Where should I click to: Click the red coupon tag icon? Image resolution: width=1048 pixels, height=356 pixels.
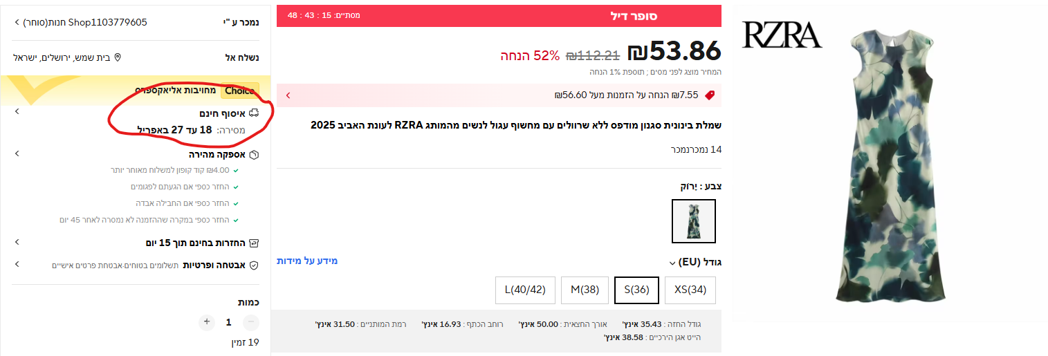[x=709, y=95]
